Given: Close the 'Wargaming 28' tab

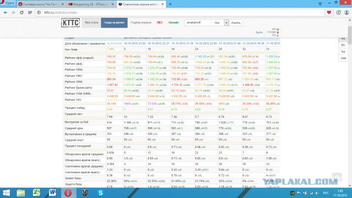Looking at the screenshot, I should (x=112, y=4).
